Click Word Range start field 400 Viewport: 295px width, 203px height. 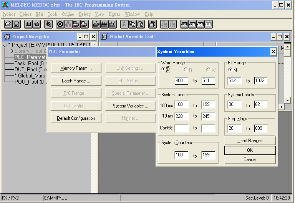tap(181, 81)
